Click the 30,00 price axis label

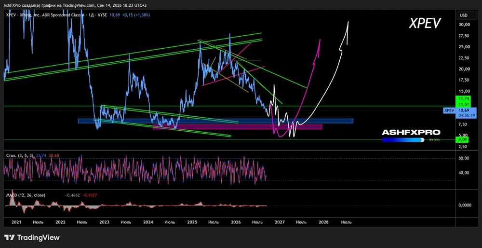(464, 25)
